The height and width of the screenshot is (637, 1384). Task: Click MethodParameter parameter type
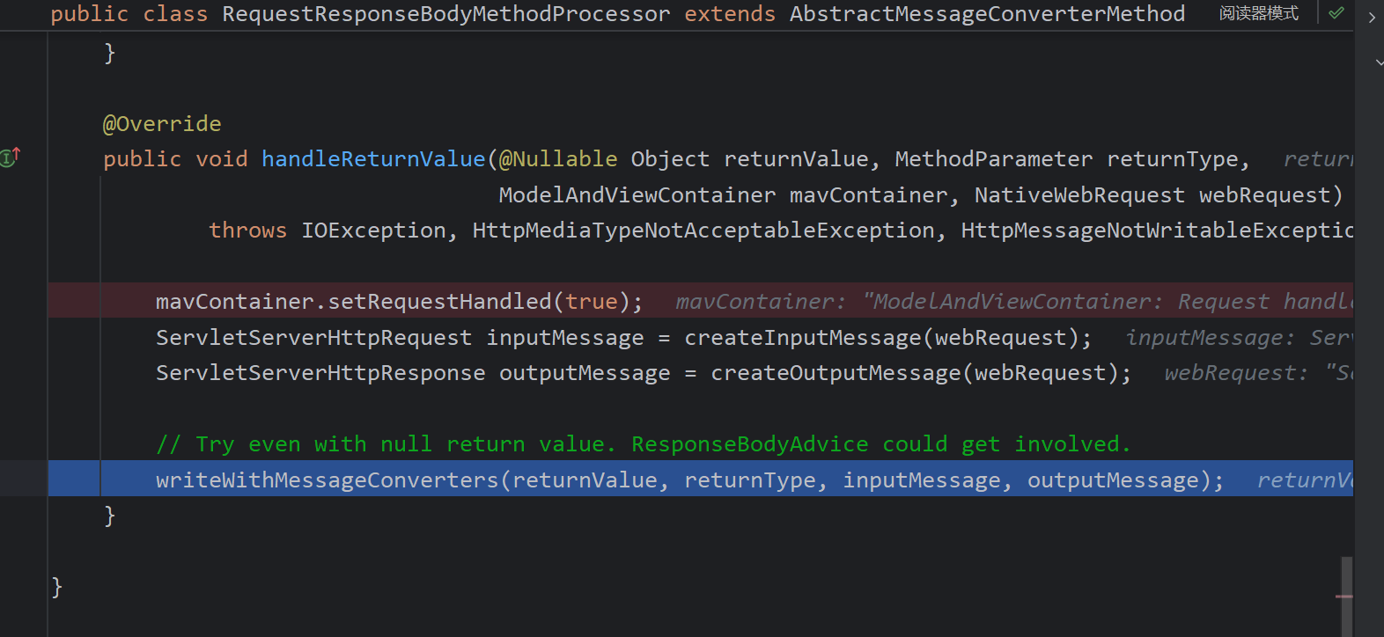pyautogui.click(x=994, y=159)
